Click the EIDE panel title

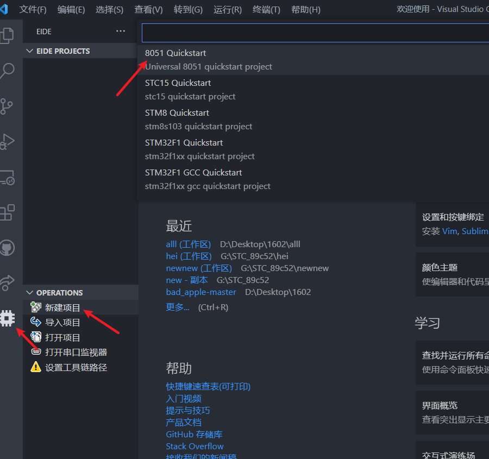click(43, 32)
